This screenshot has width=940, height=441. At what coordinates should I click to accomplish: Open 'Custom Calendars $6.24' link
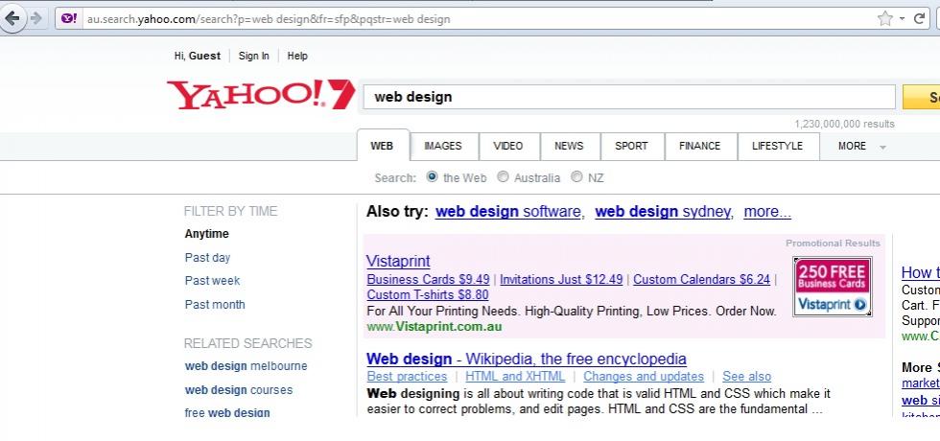(701, 279)
